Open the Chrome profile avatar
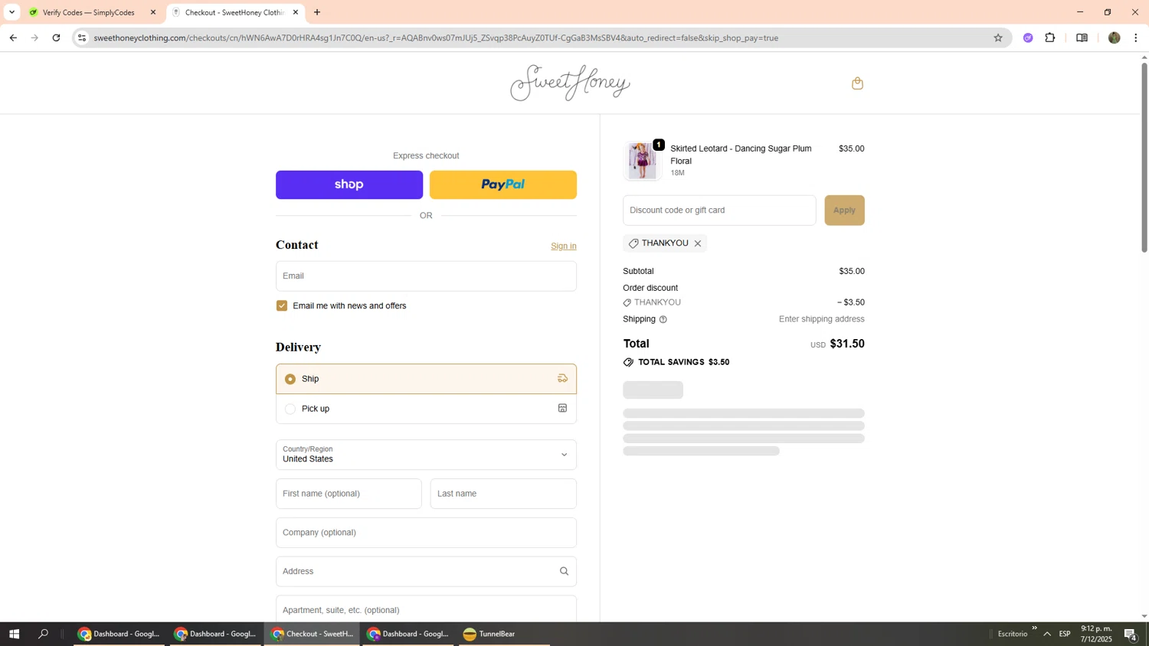1149x646 pixels. pyautogui.click(x=1115, y=38)
